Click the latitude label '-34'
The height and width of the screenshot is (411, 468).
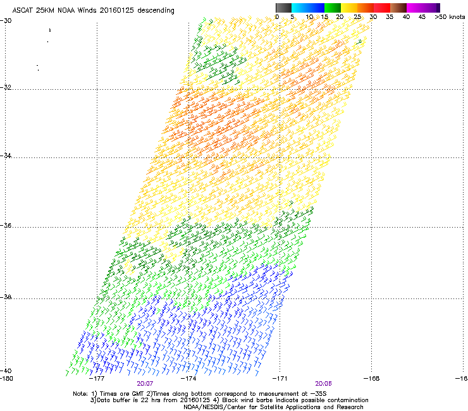coord(6,156)
